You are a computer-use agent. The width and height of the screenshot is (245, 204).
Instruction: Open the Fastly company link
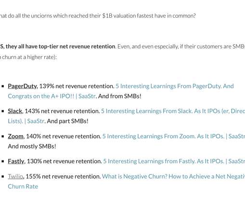pos(16,161)
